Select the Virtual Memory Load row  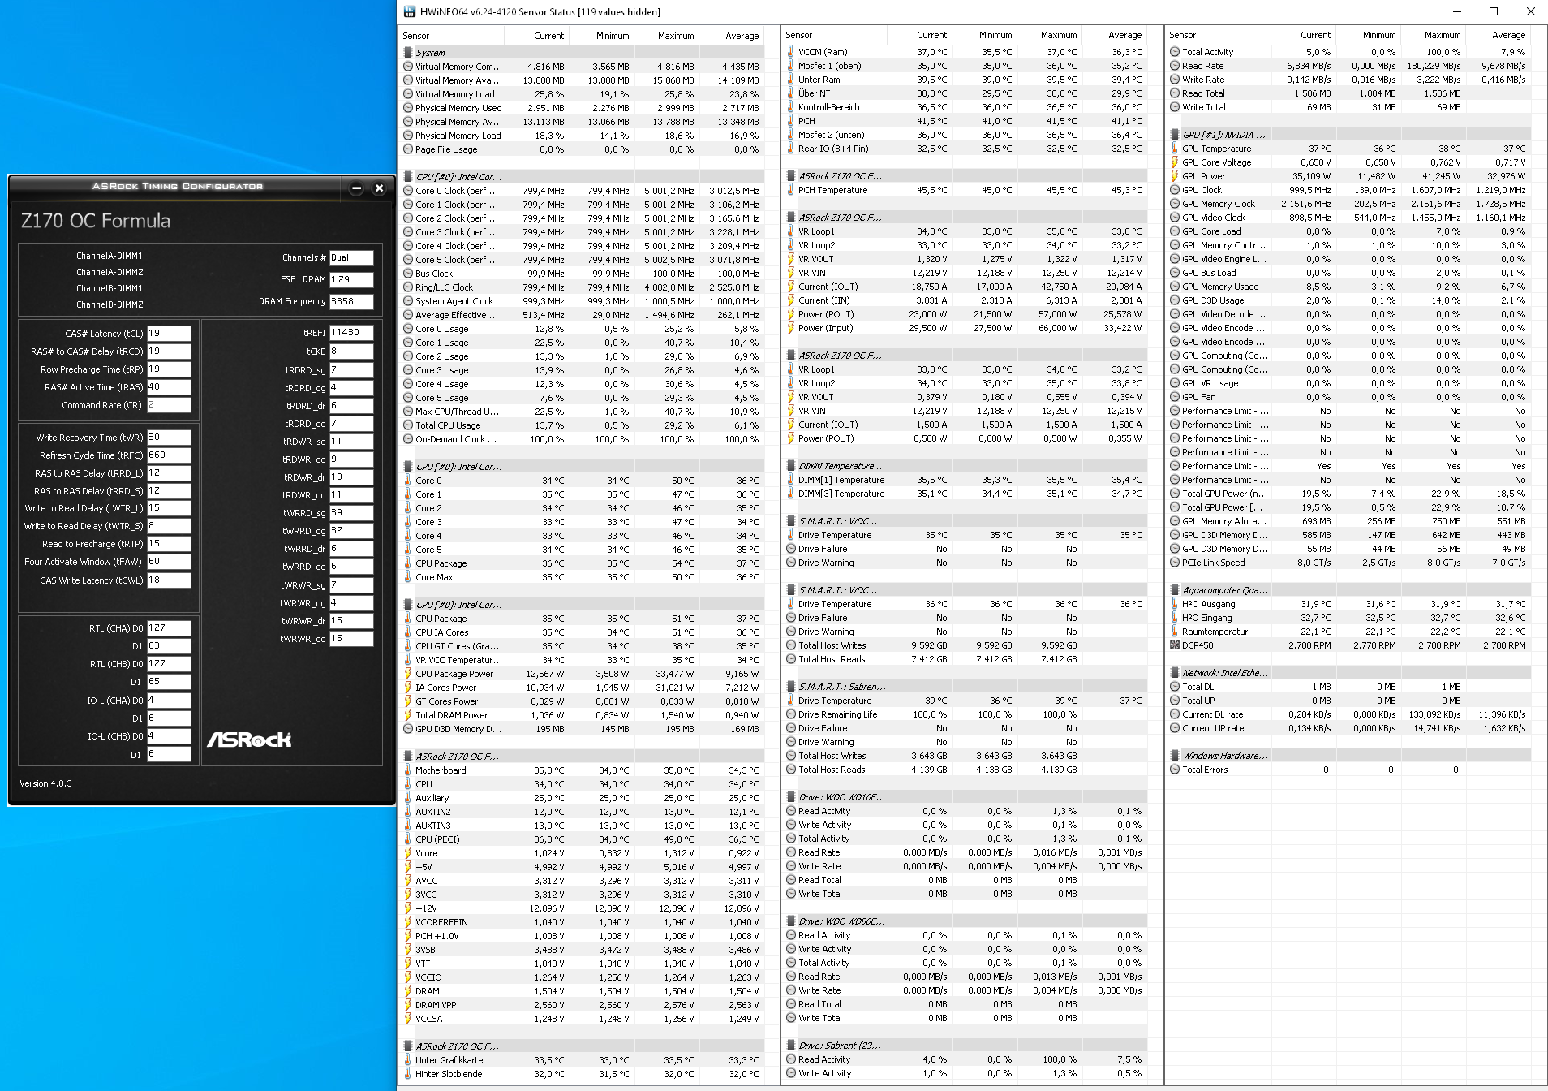(x=582, y=94)
